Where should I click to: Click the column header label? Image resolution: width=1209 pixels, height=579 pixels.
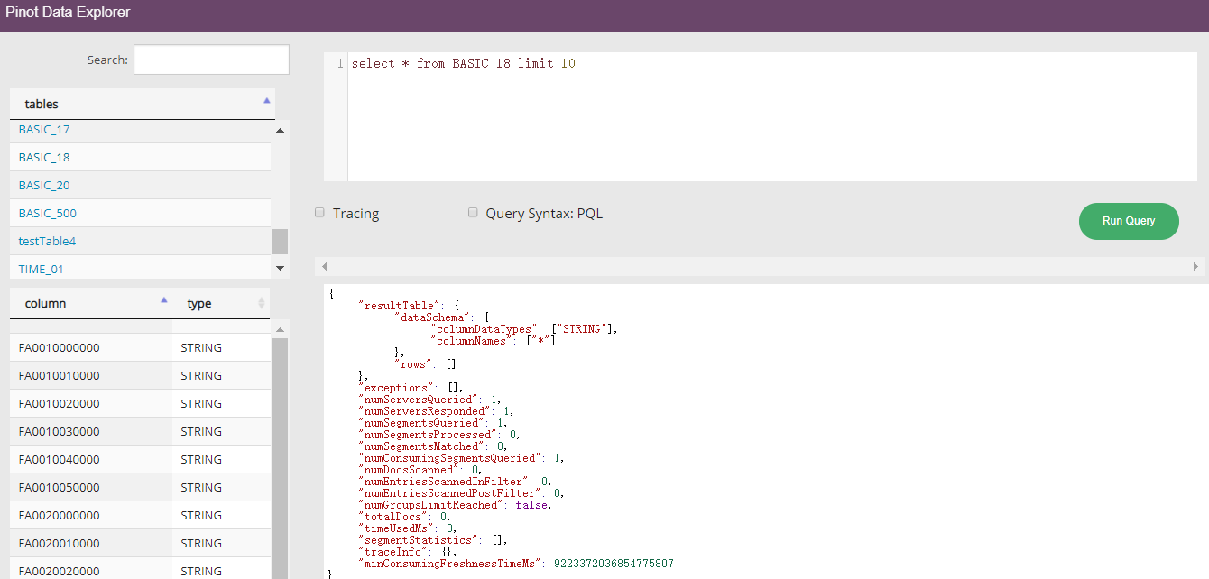(x=45, y=304)
